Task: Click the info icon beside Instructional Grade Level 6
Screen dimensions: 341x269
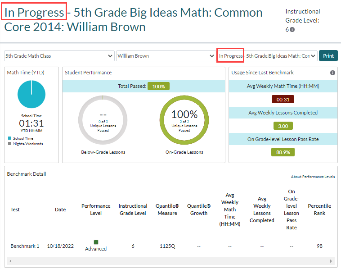Action: point(292,29)
